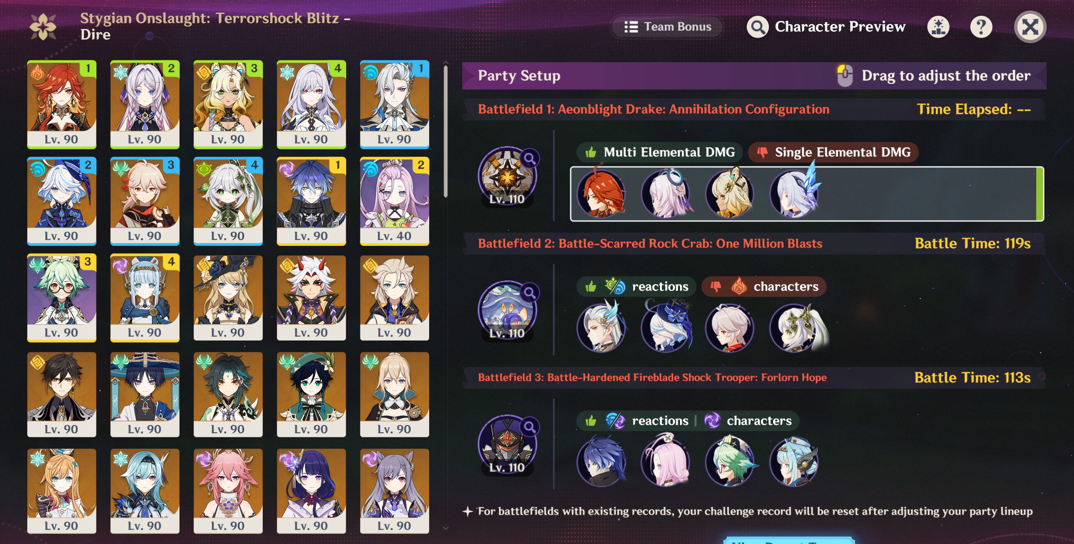Select the red-haired Pyro party member portrait
Viewport: 1074px width, 544px height.
pyautogui.click(x=601, y=193)
